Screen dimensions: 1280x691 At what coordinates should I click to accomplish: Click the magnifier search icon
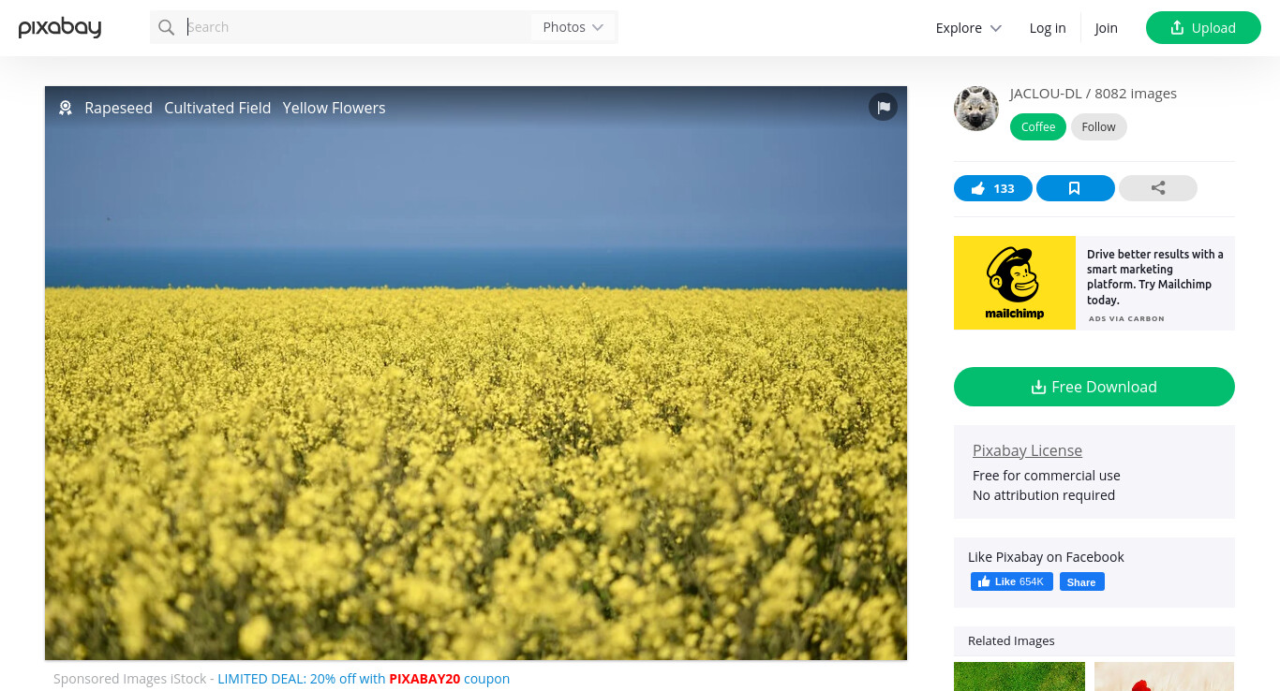pyautogui.click(x=167, y=27)
